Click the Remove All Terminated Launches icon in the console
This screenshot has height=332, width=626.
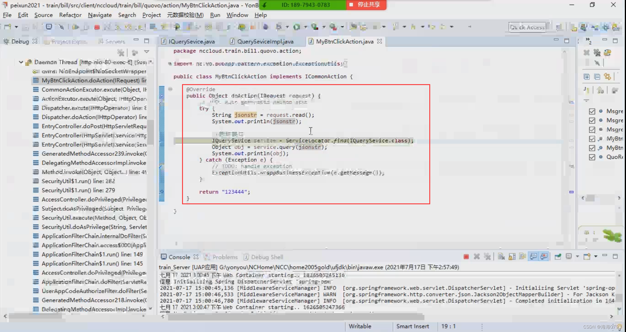click(487, 257)
